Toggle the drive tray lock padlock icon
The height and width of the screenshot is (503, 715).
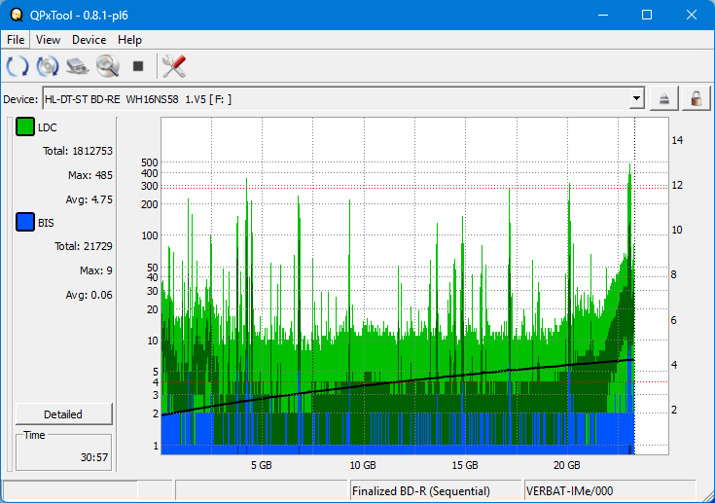click(x=696, y=98)
